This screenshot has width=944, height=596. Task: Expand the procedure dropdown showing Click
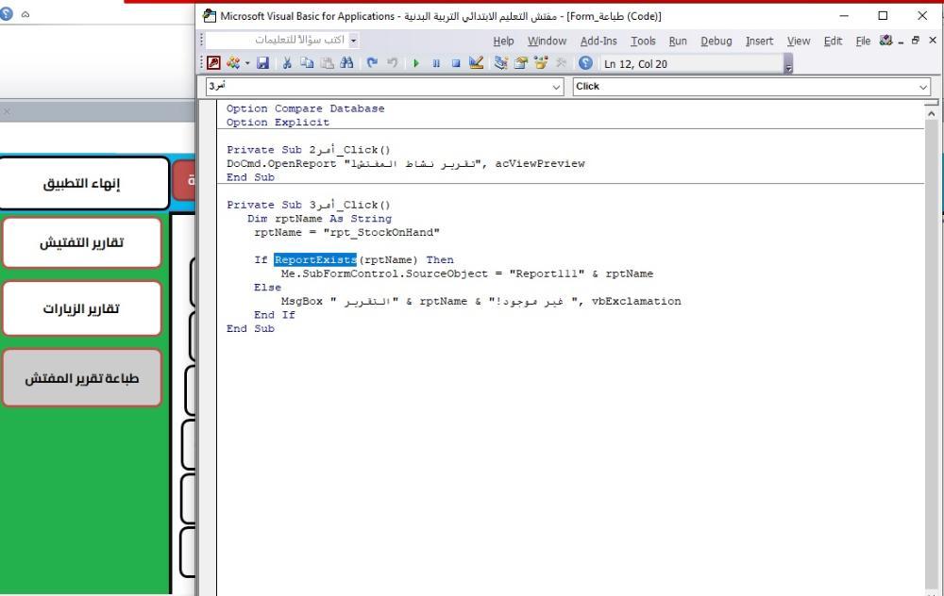click(x=922, y=87)
